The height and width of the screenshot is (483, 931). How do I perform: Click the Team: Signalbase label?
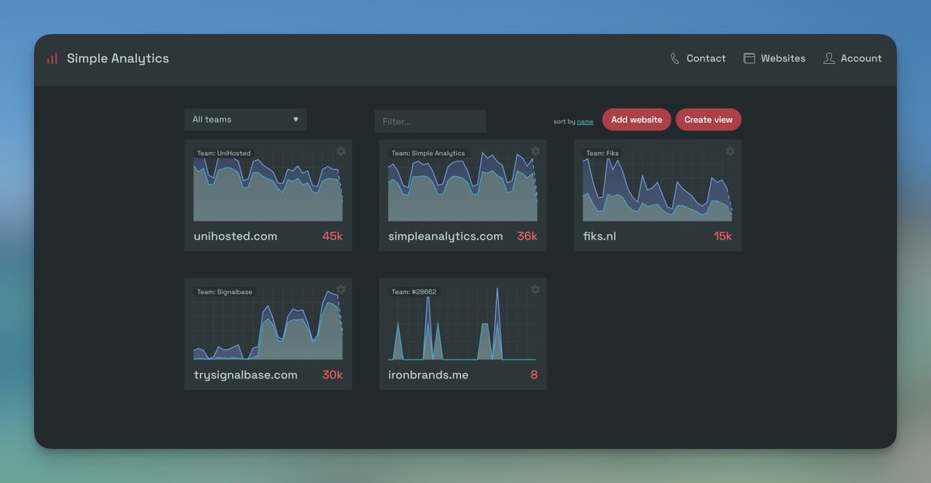click(224, 292)
